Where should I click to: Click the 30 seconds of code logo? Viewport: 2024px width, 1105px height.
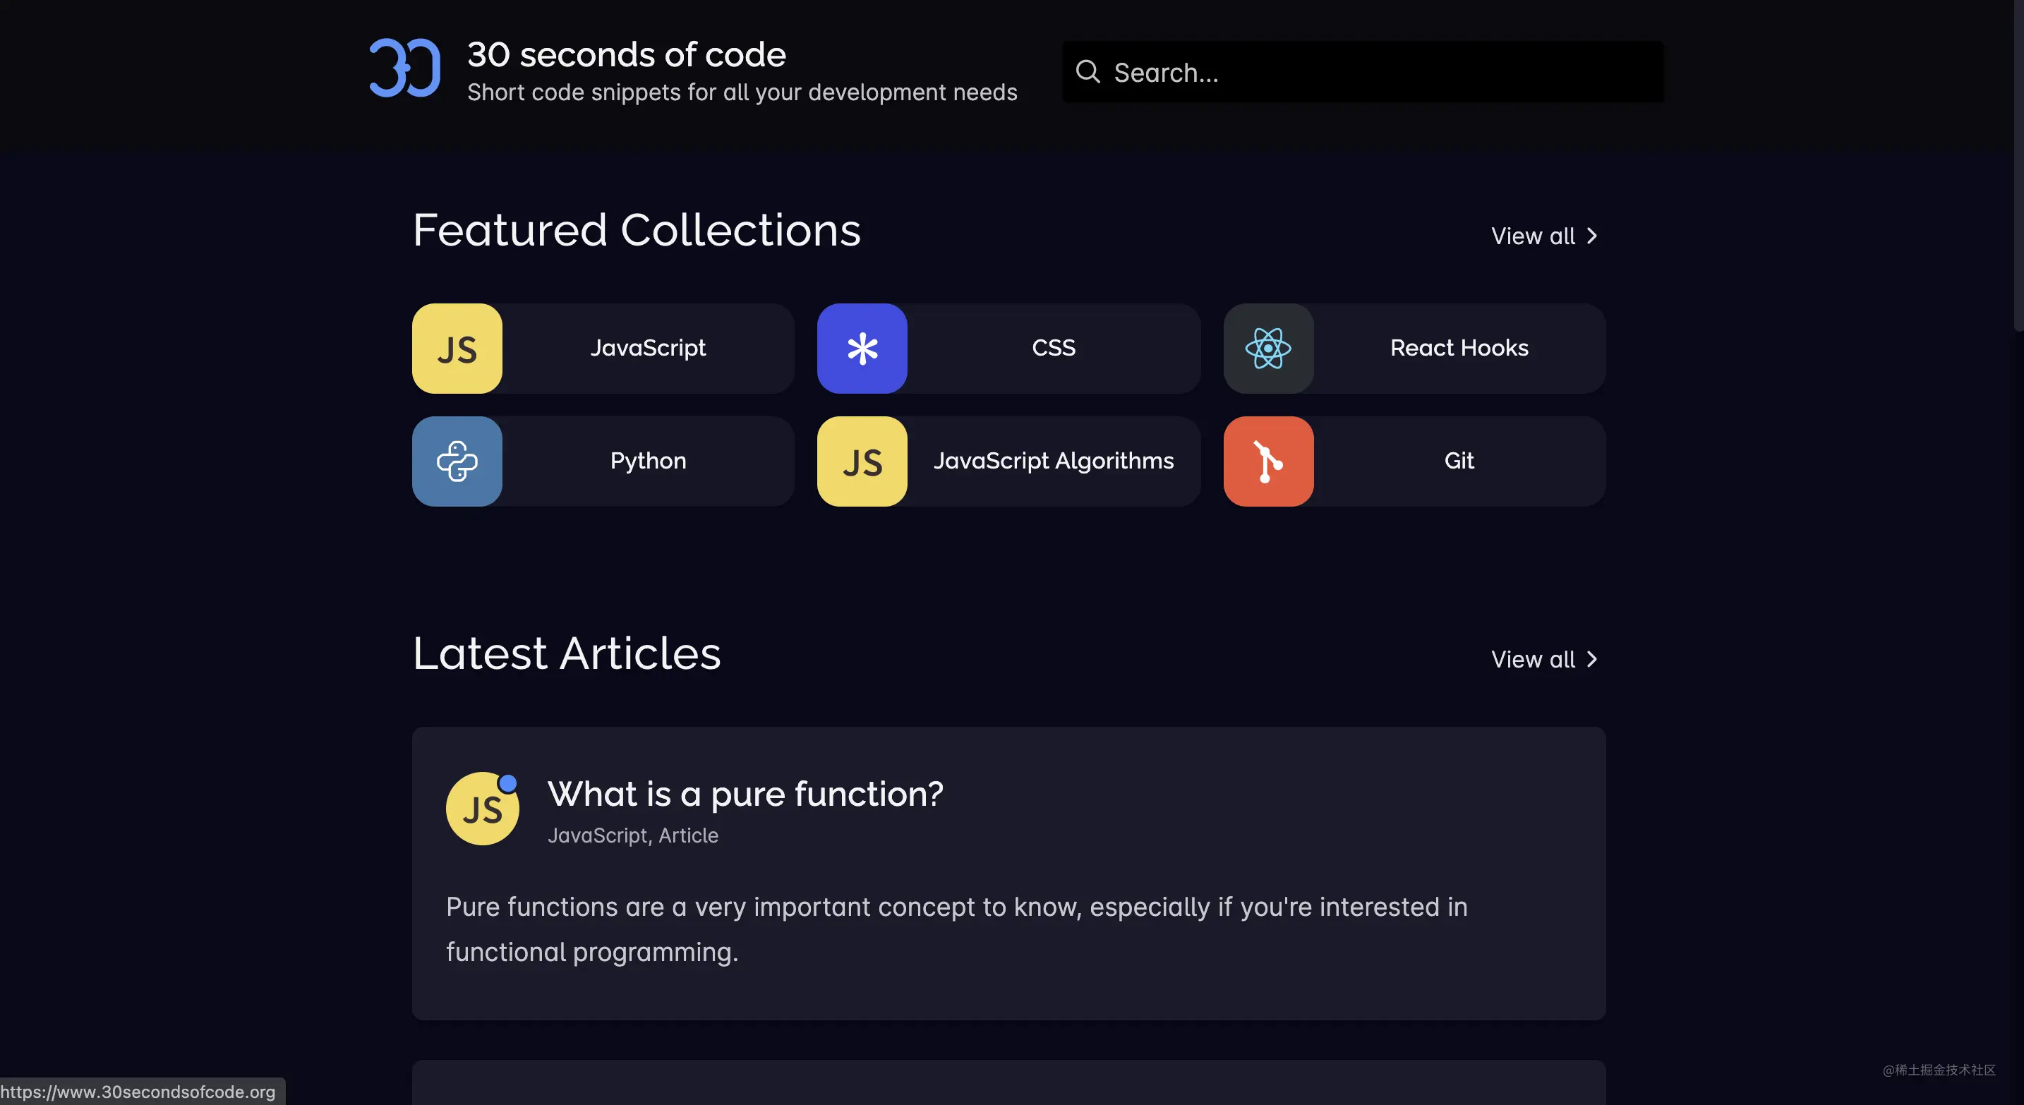point(404,68)
